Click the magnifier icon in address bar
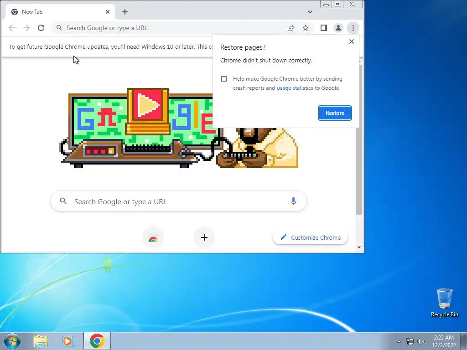Viewport: 467px width, 350px height. 59,28
